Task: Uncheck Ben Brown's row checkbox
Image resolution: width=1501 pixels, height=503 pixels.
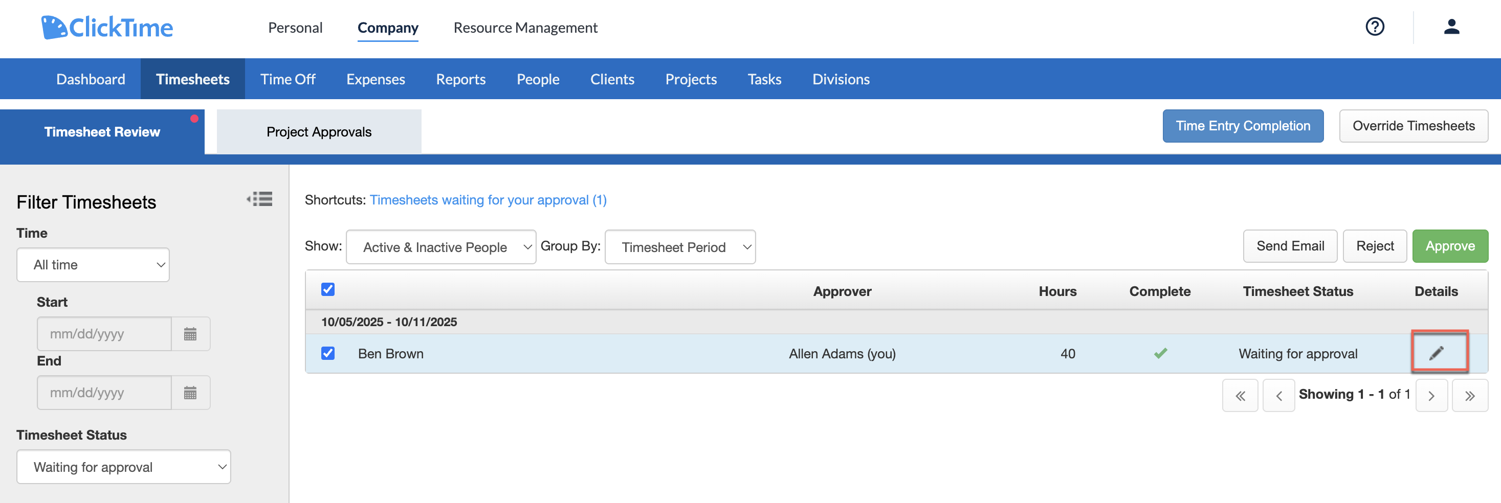Action: point(328,353)
